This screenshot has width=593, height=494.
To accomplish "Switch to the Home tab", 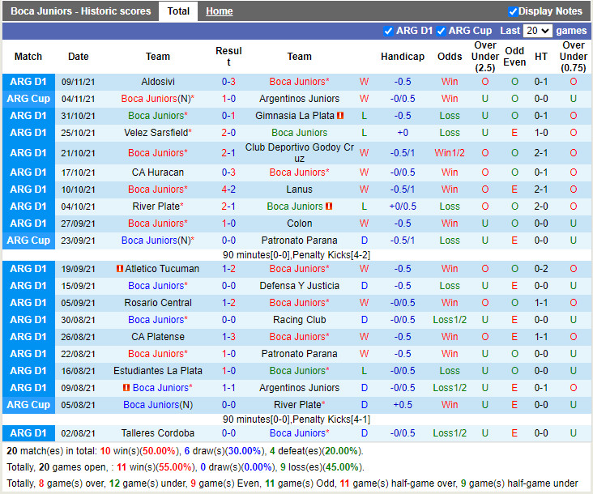I will pyautogui.click(x=219, y=11).
